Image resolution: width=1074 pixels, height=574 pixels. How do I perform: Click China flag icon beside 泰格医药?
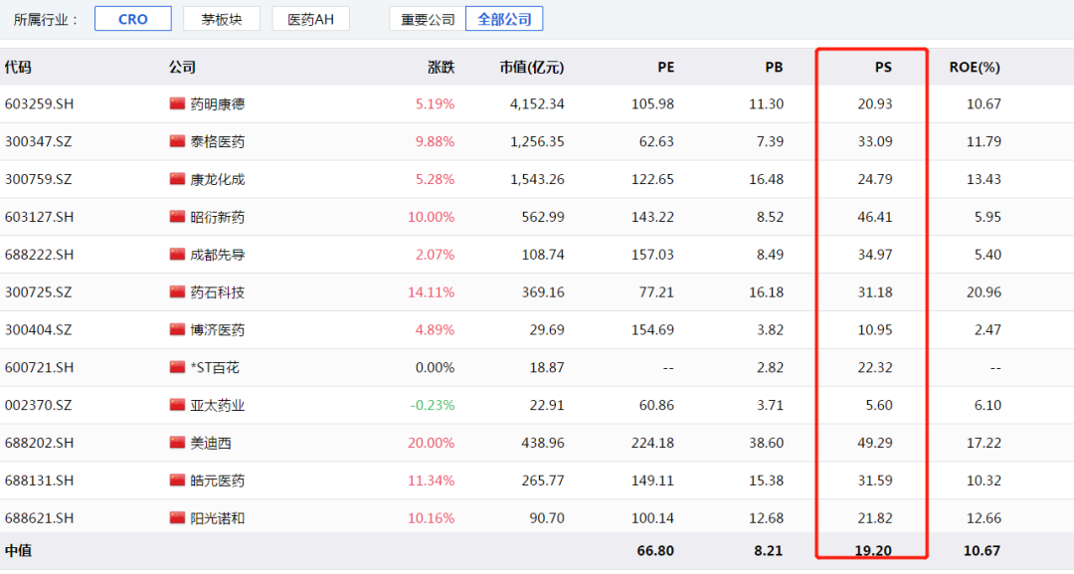[177, 141]
